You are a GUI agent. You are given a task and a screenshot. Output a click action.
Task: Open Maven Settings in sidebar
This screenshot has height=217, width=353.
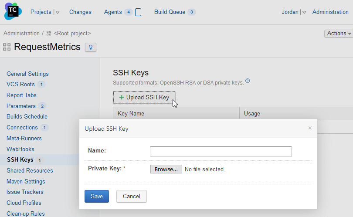[x=26, y=181]
